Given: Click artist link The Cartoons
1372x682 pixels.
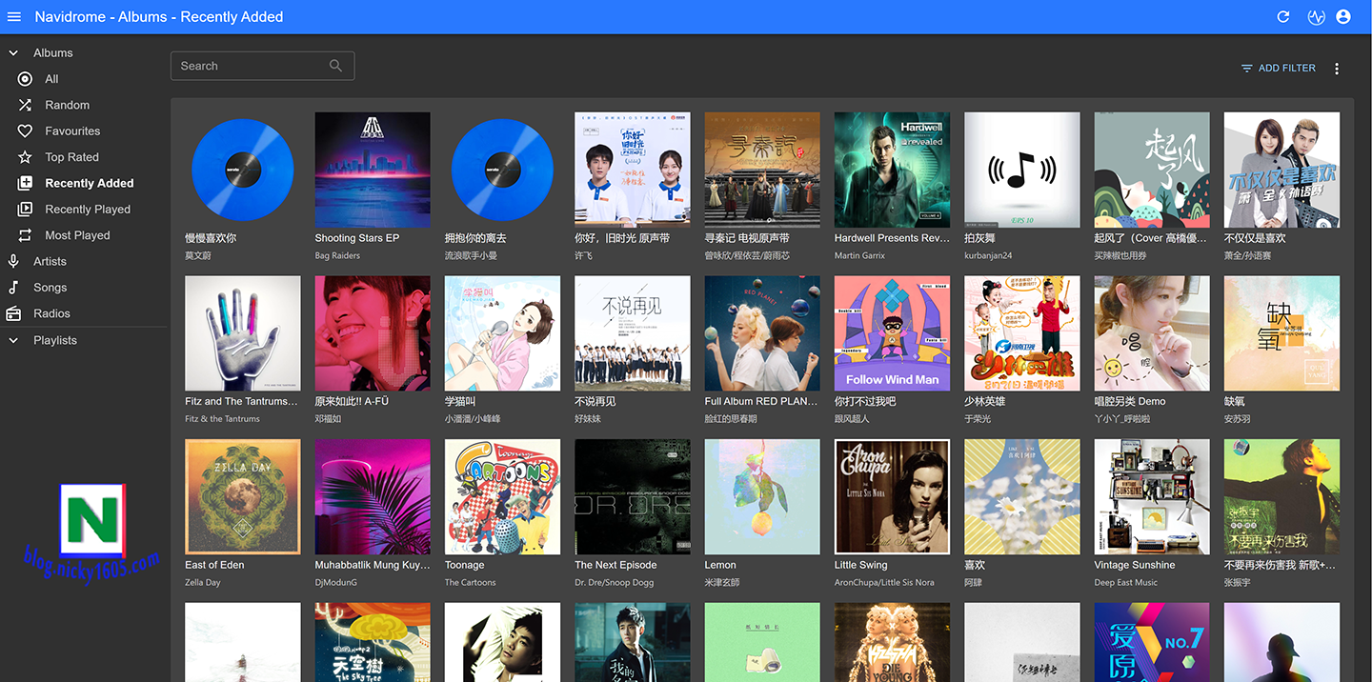Looking at the screenshot, I should (x=471, y=582).
